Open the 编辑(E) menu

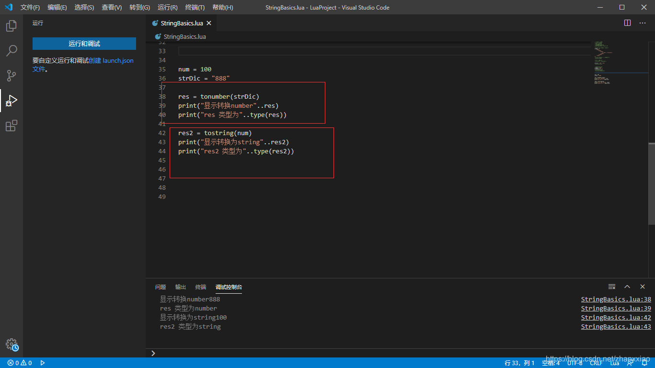coord(57,7)
